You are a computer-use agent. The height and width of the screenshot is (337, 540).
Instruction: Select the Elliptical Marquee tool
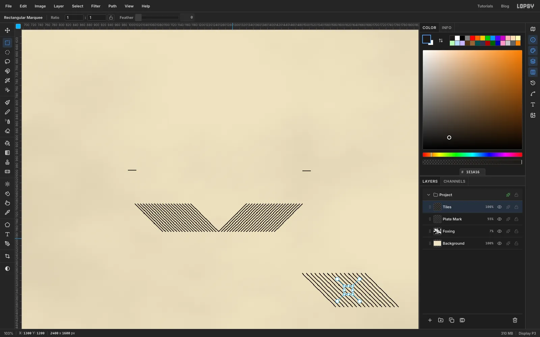(x=7, y=52)
